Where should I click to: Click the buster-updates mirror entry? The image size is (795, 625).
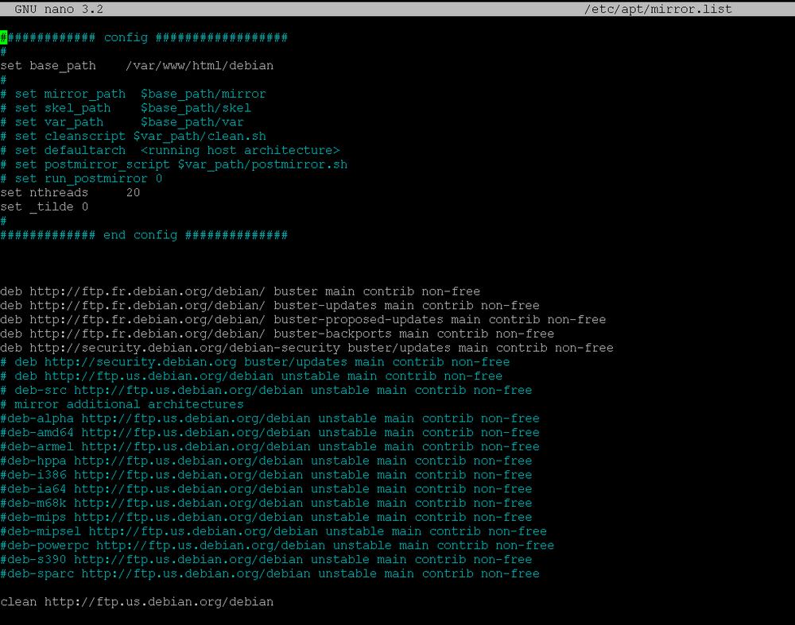coord(270,305)
